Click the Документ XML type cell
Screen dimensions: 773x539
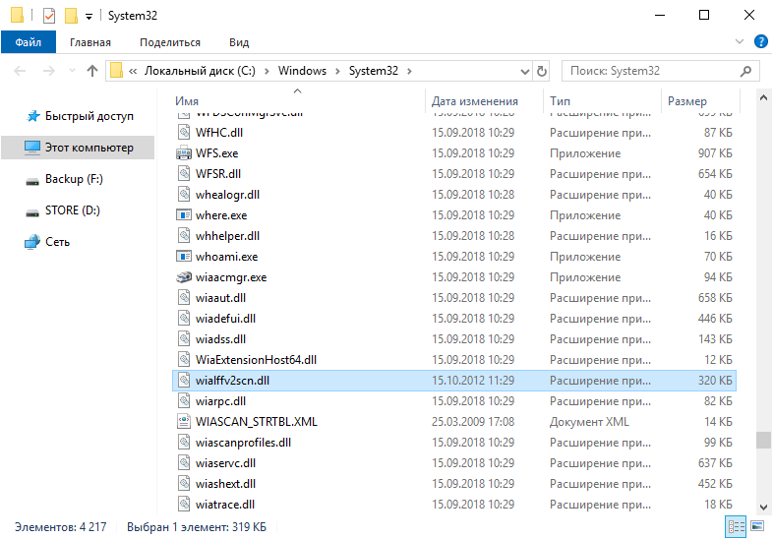pos(589,422)
